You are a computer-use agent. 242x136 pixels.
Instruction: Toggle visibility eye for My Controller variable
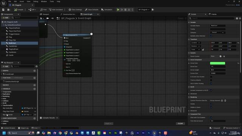pyautogui.click(x=35, y=108)
